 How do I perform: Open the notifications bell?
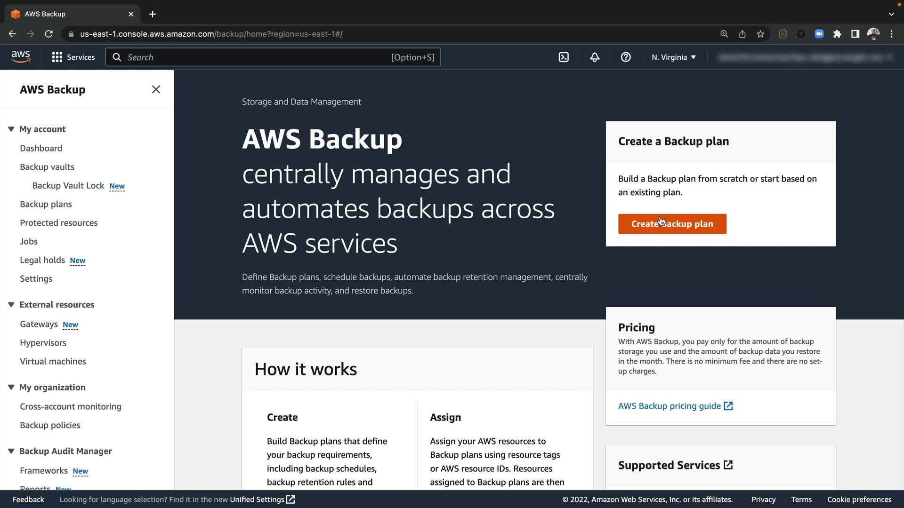point(595,57)
